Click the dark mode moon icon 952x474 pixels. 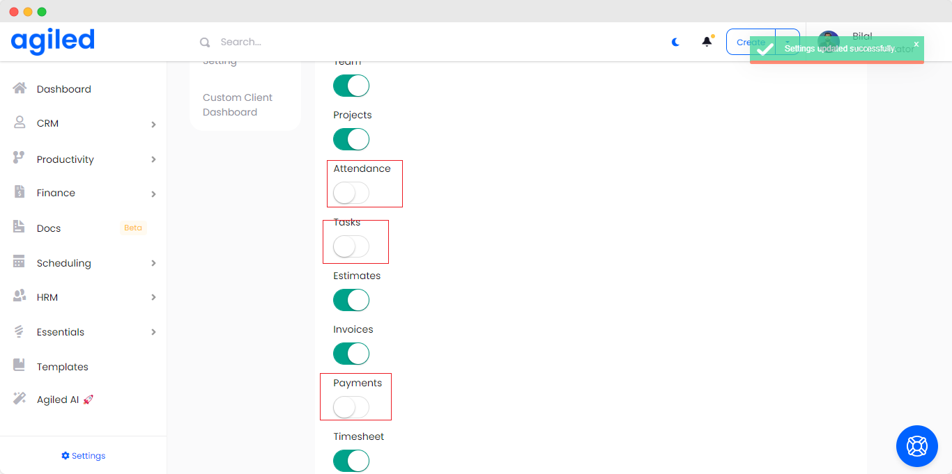[675, 42]
